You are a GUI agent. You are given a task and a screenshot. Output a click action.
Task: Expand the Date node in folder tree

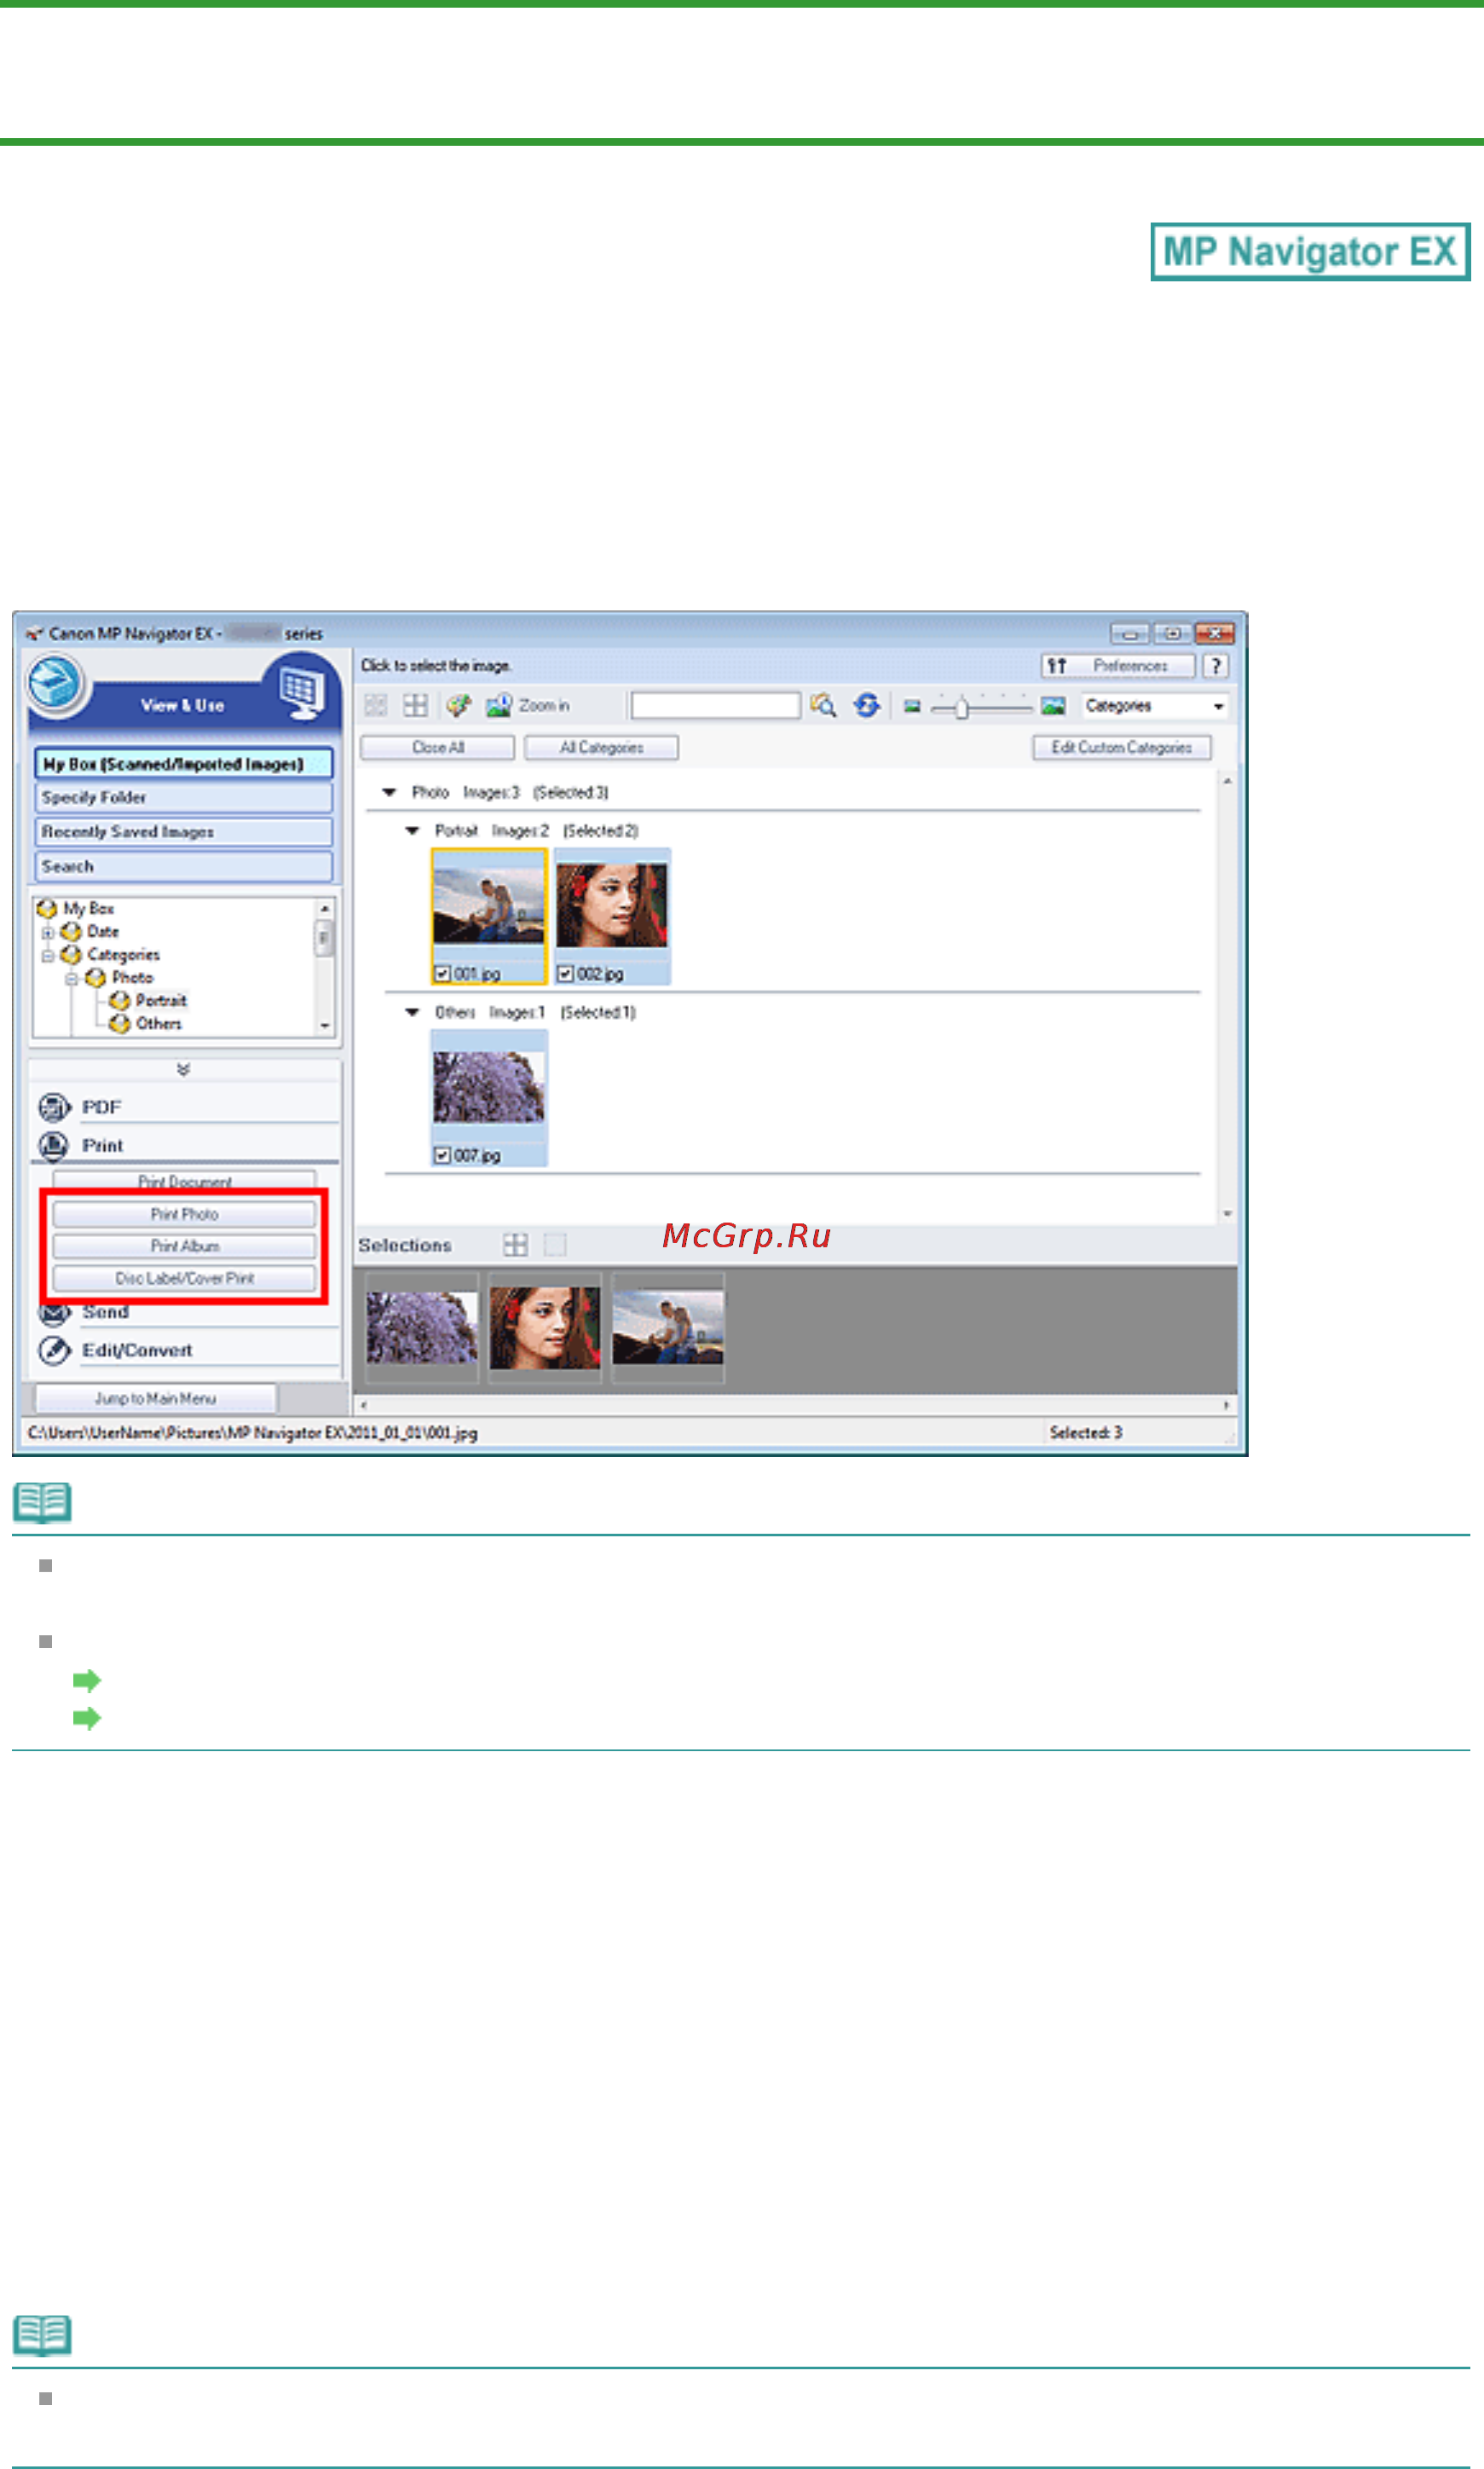pos(47,933)
